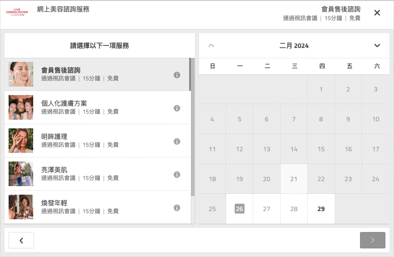Proceed to next step button
The width and height of the screenshot is (394, 257).
coord(372,241)
